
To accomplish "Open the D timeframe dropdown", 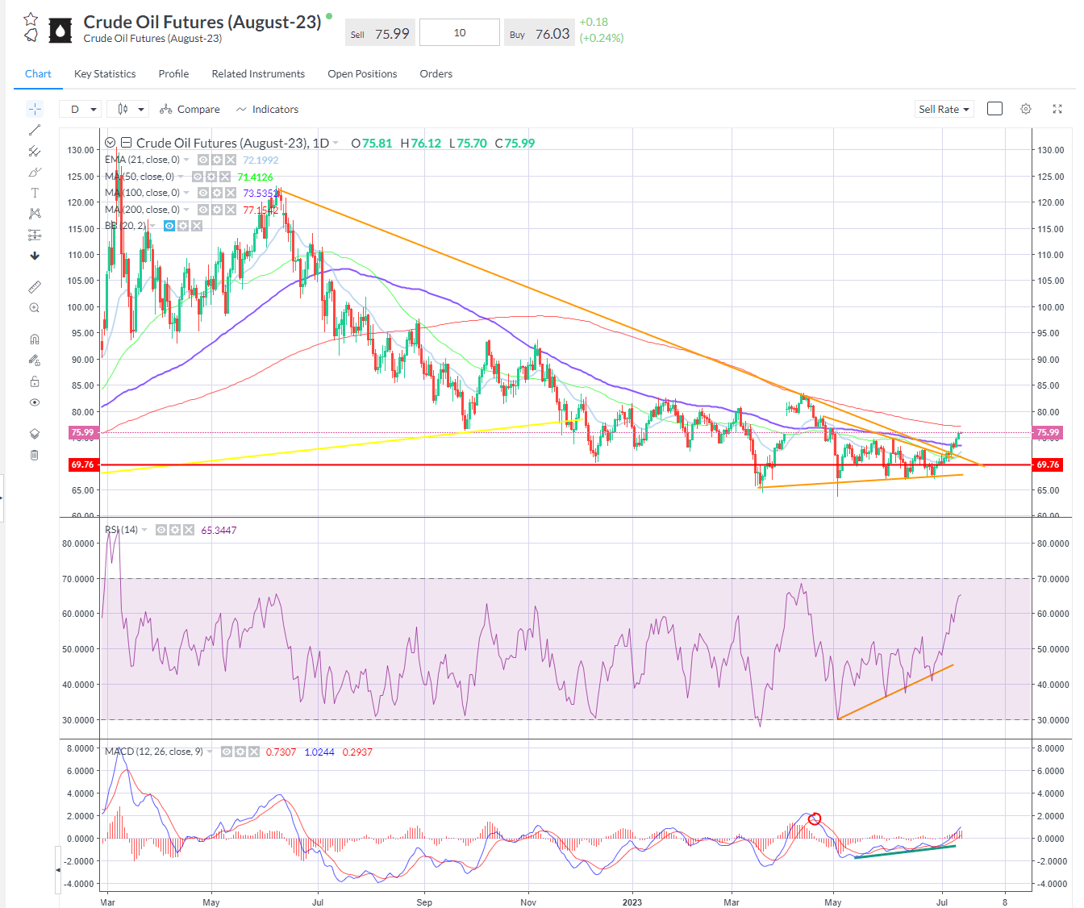I will (81, 109).
